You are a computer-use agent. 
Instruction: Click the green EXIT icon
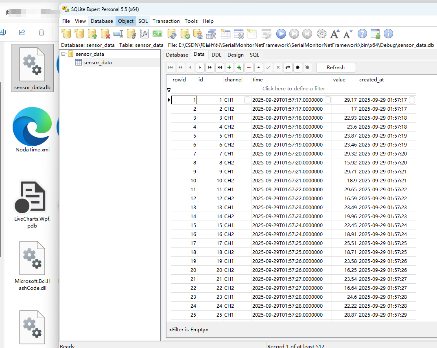157,34
